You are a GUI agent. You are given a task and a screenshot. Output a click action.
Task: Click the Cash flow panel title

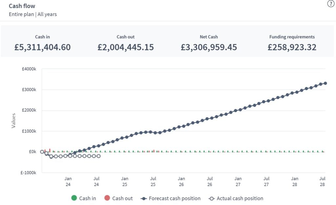pyautogui.click(x=22, y=6)
